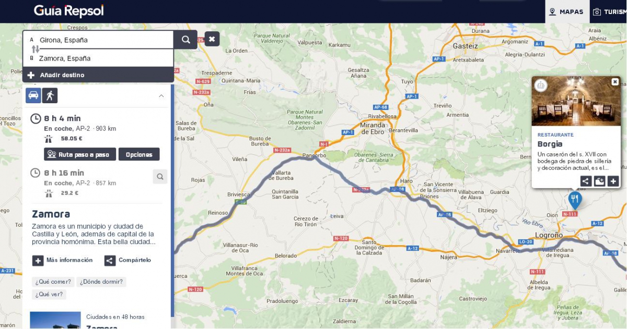
Task: Select car travel mode
Action: 33,95
